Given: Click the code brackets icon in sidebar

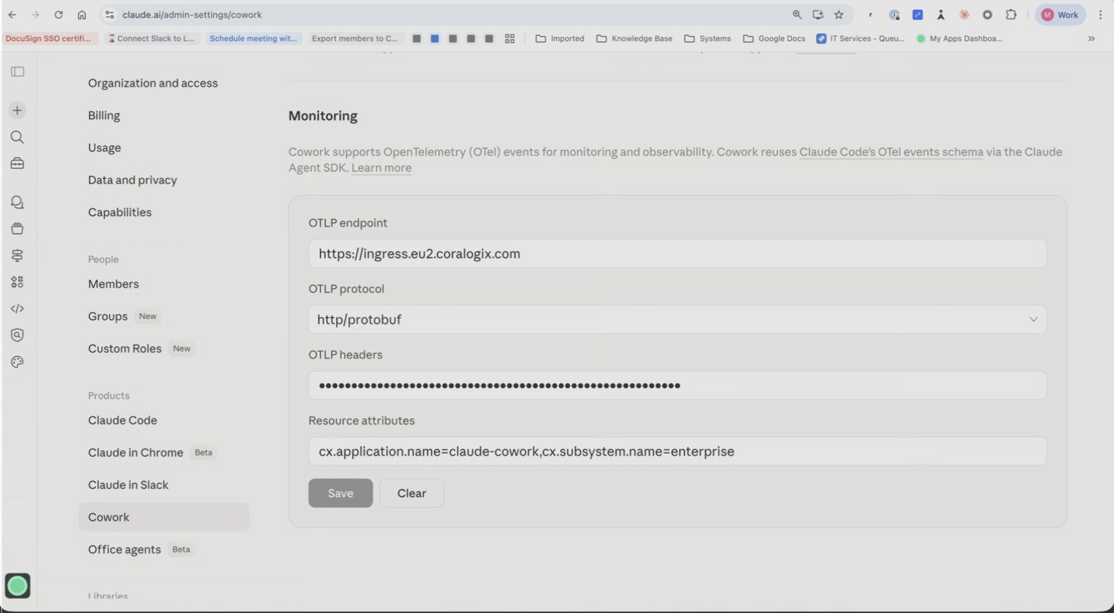Looking at the screenshot, I should [x=17, y=309].
